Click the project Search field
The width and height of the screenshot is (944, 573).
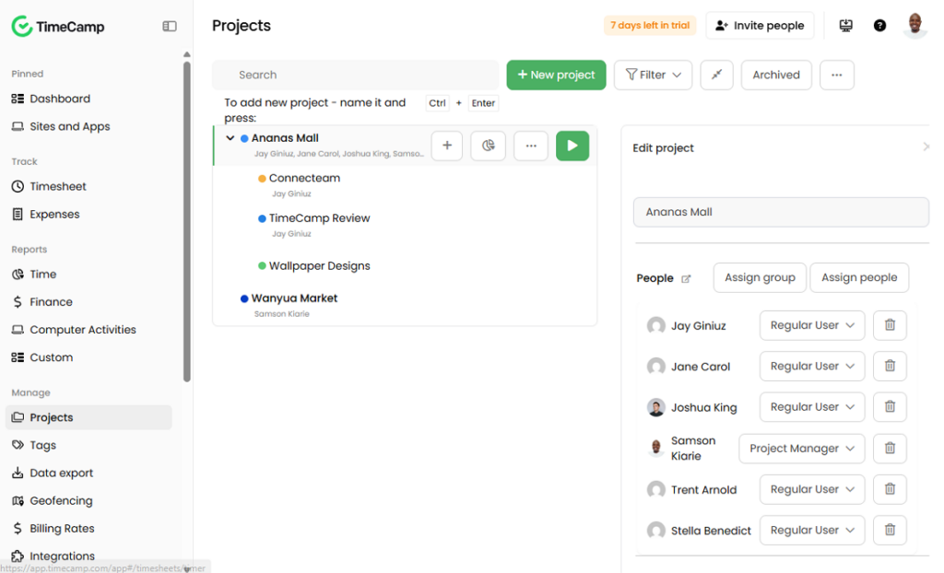[355, 75]
